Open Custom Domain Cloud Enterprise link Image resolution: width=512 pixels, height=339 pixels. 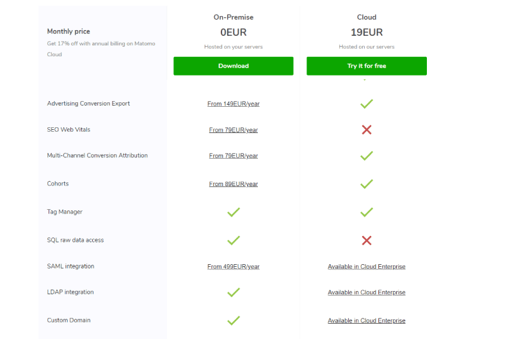pos(366,320)
